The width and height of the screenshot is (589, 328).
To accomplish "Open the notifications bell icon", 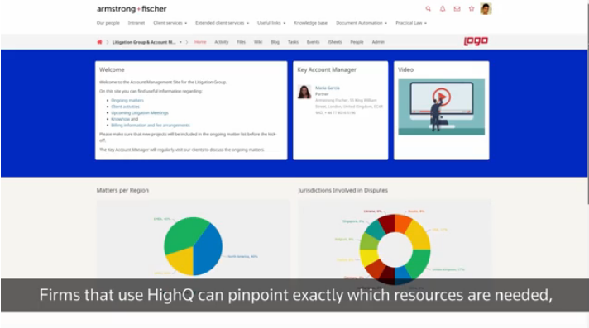I will coord(443,8).
